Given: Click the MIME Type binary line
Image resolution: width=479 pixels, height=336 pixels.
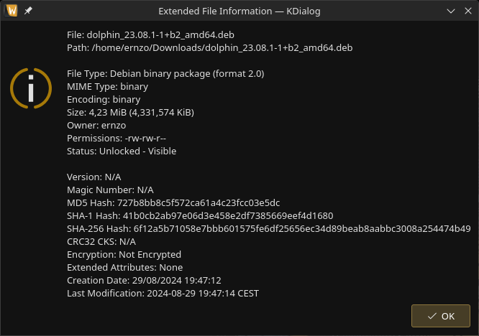Looking at the screenshot, I should pos(108,87).
